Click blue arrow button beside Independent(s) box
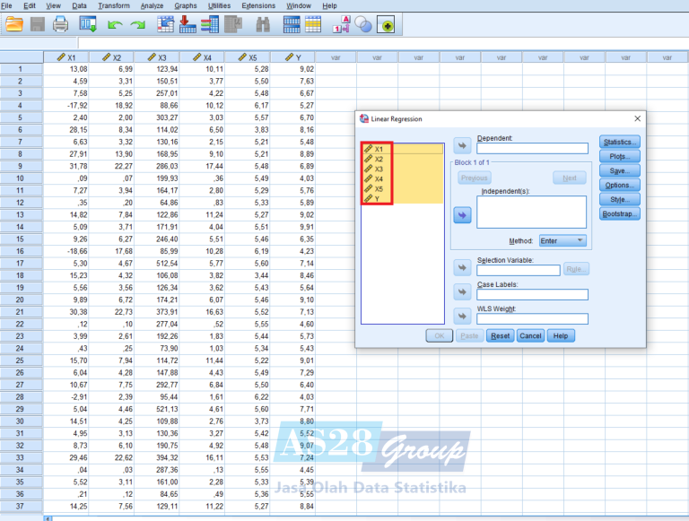 462,214
